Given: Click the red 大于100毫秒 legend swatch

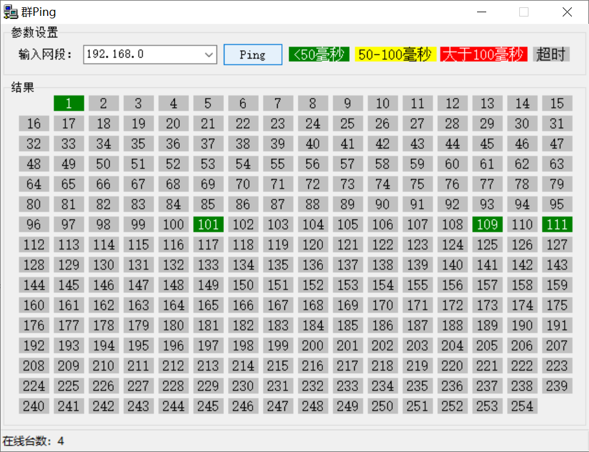Looking at the screenshot, I should [x=483, y=54].
